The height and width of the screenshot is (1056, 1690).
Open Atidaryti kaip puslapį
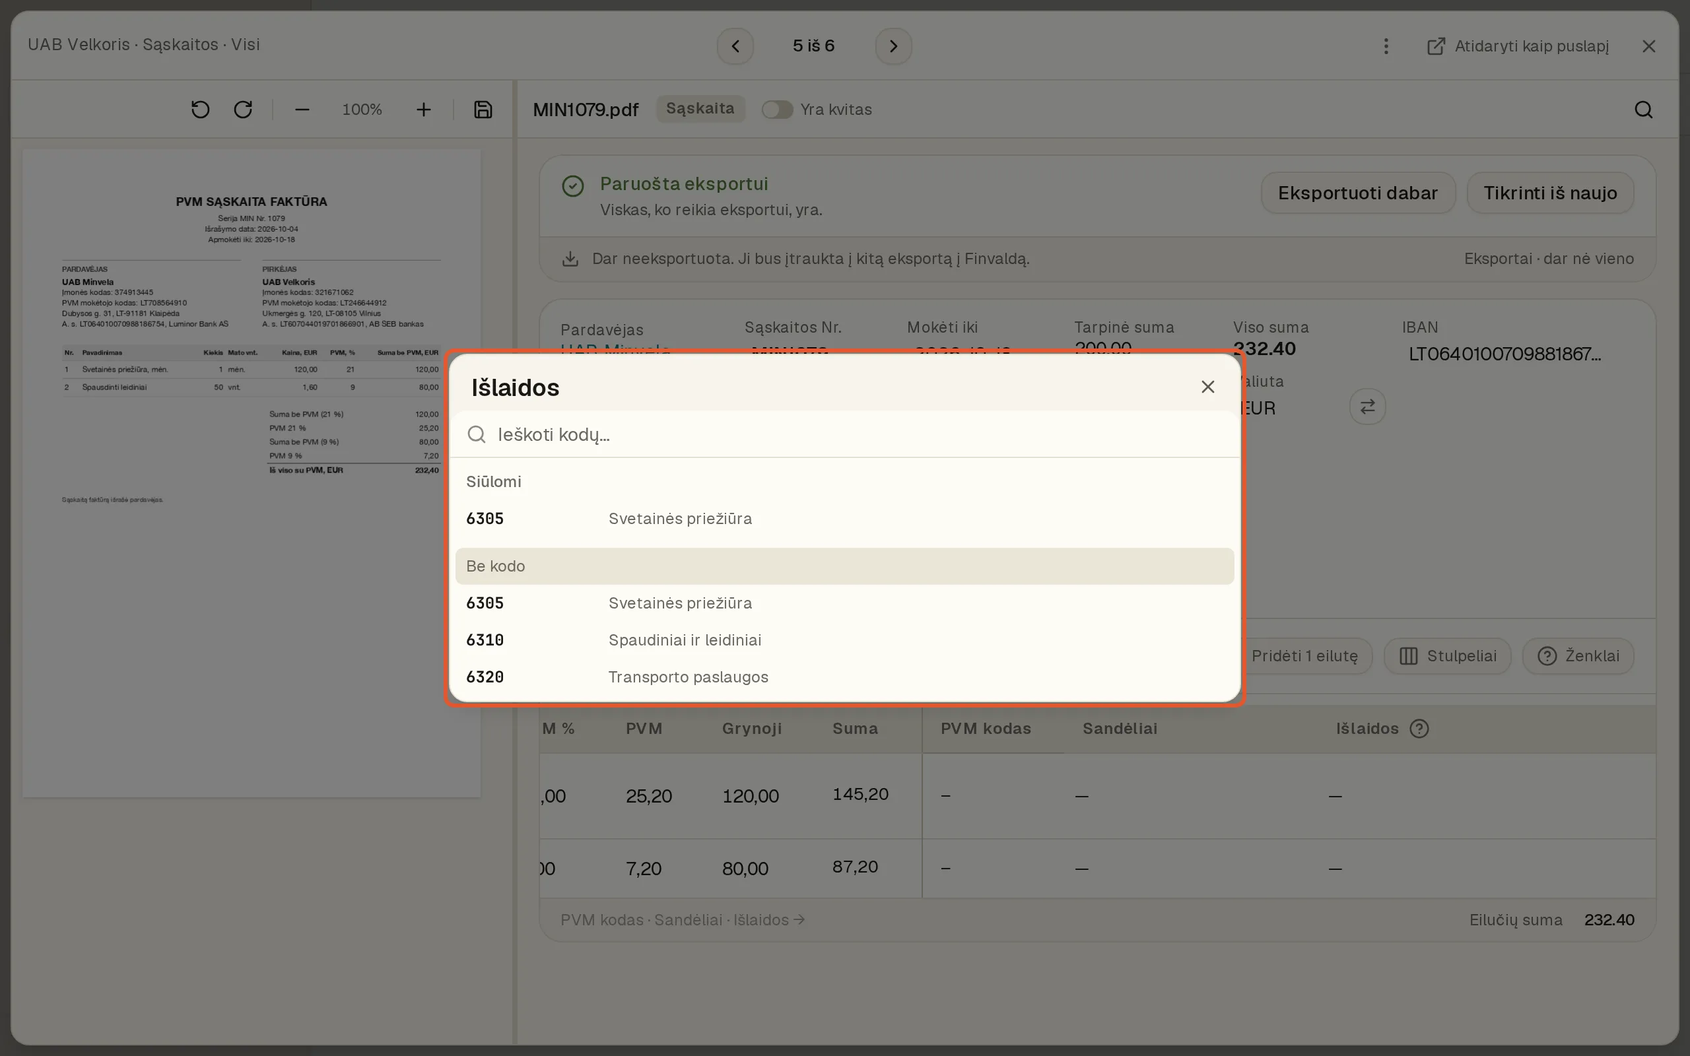pos(1518,46)
